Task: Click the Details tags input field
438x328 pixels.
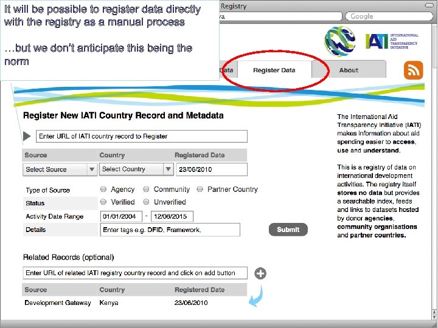Action: point(170,230)
